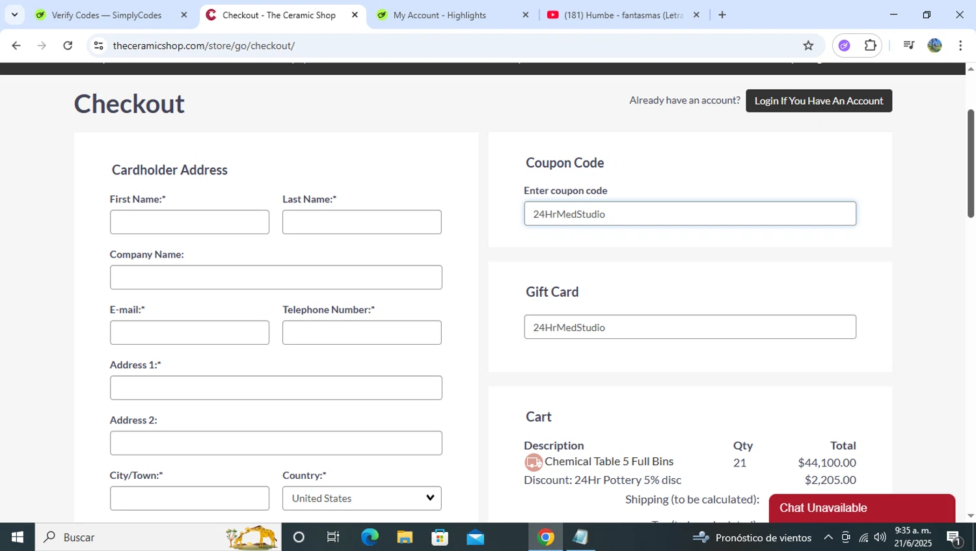Show hidden system tray icons

(x=828, y=537)
